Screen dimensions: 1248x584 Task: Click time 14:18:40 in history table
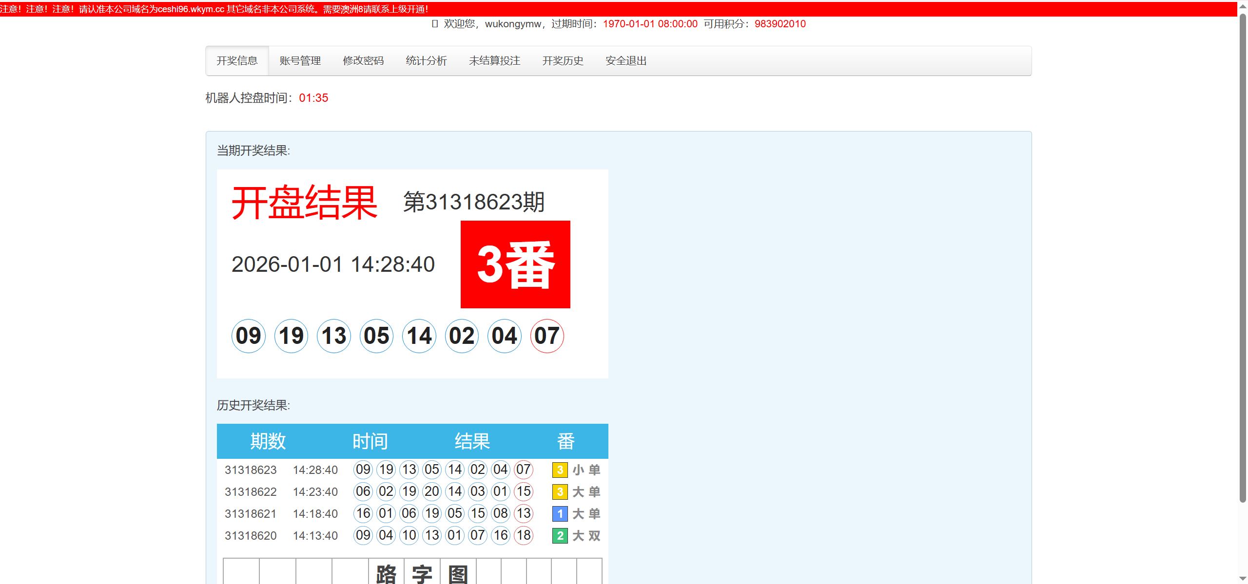(315, 514)
